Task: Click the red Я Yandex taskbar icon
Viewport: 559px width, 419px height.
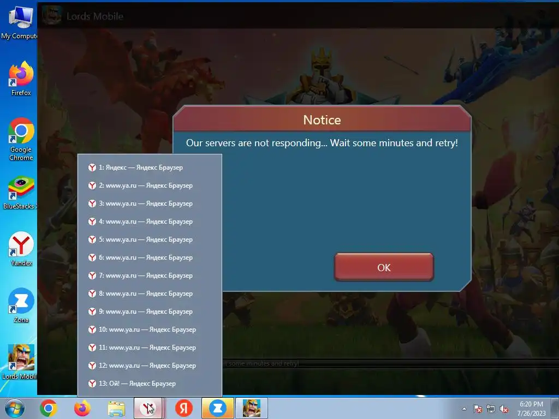Action: pyautogui.click(x=184, y=408)
